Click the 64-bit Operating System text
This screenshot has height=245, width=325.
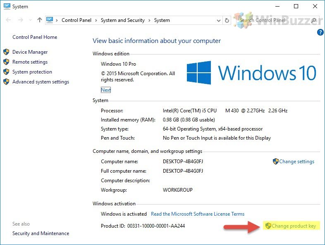click(213, 129)
